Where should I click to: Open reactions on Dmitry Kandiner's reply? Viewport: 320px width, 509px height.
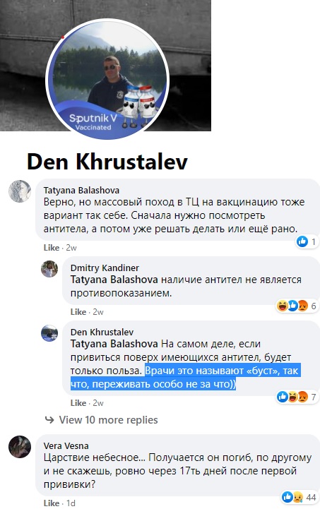tap(296, 306)
